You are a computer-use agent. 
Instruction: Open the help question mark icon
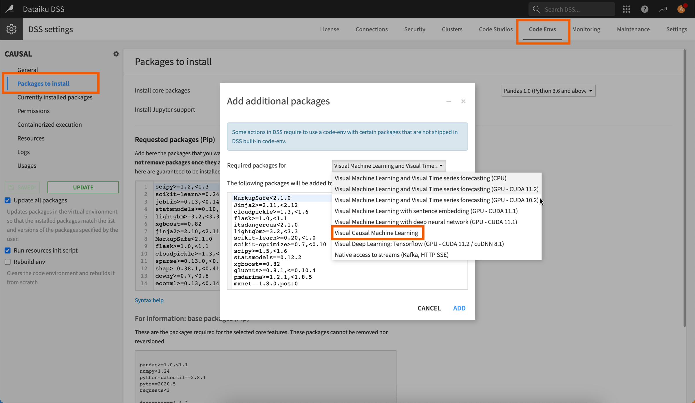pos(645,9)
